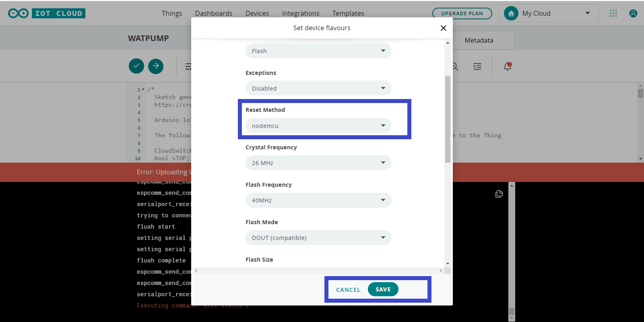
Task: Click code line 10 'bool sTOP;'
Action: point(172,158)
